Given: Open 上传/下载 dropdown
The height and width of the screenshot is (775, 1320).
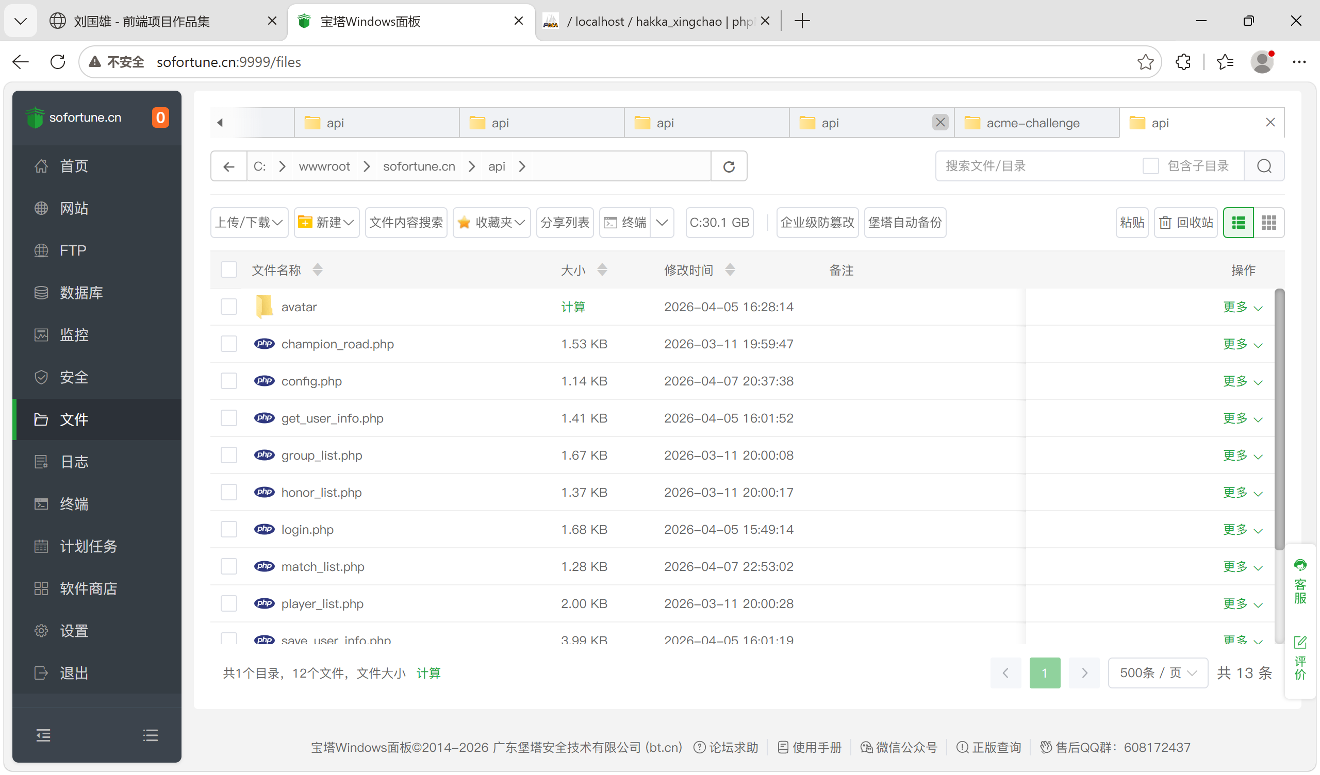Looking at the screenshot, I should (250, 223).
